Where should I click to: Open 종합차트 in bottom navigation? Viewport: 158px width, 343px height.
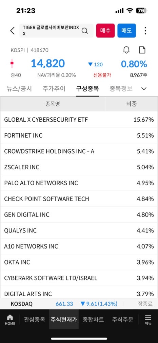click(93, 320)
